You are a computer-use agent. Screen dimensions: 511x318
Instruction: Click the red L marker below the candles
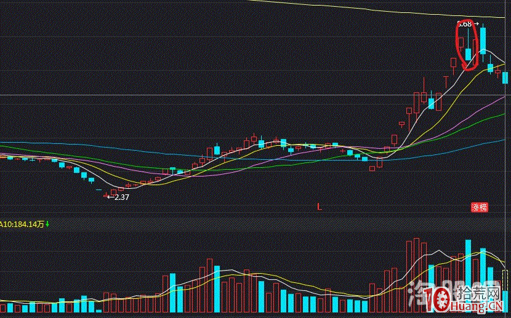pyautogui.click(x=320, y=207)
